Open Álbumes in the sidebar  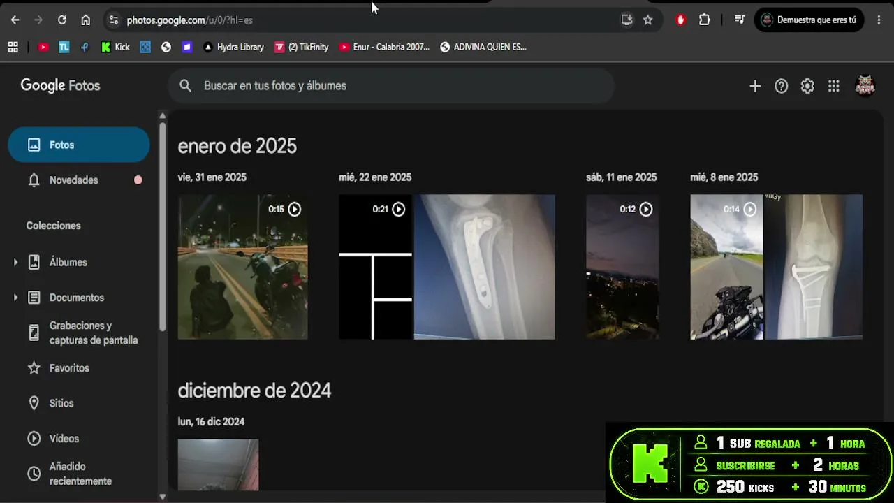(68, 262)
